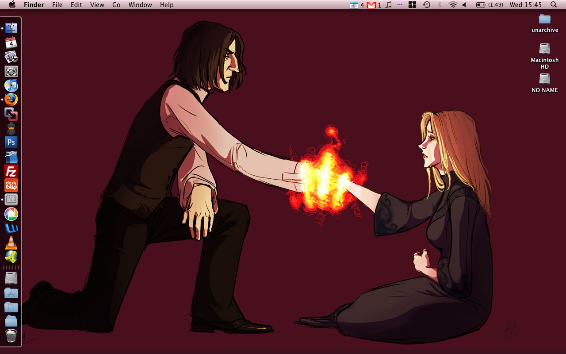Select the NO NAME drive icon
This screenshot has height=354, width=566.
[545, 79]
